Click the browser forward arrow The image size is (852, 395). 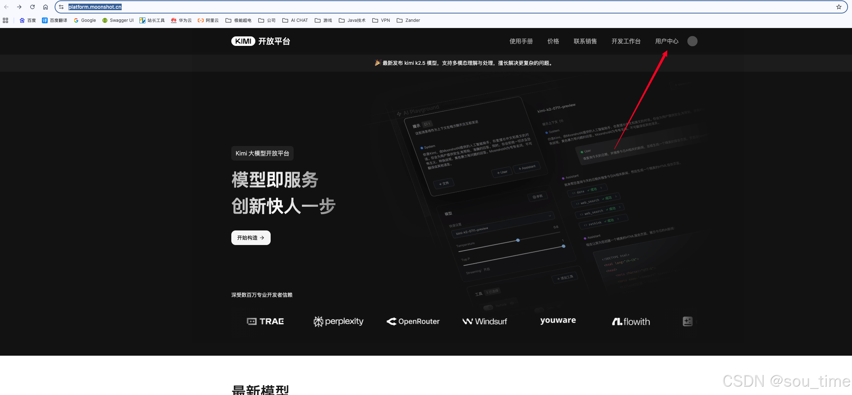(19, 7)
